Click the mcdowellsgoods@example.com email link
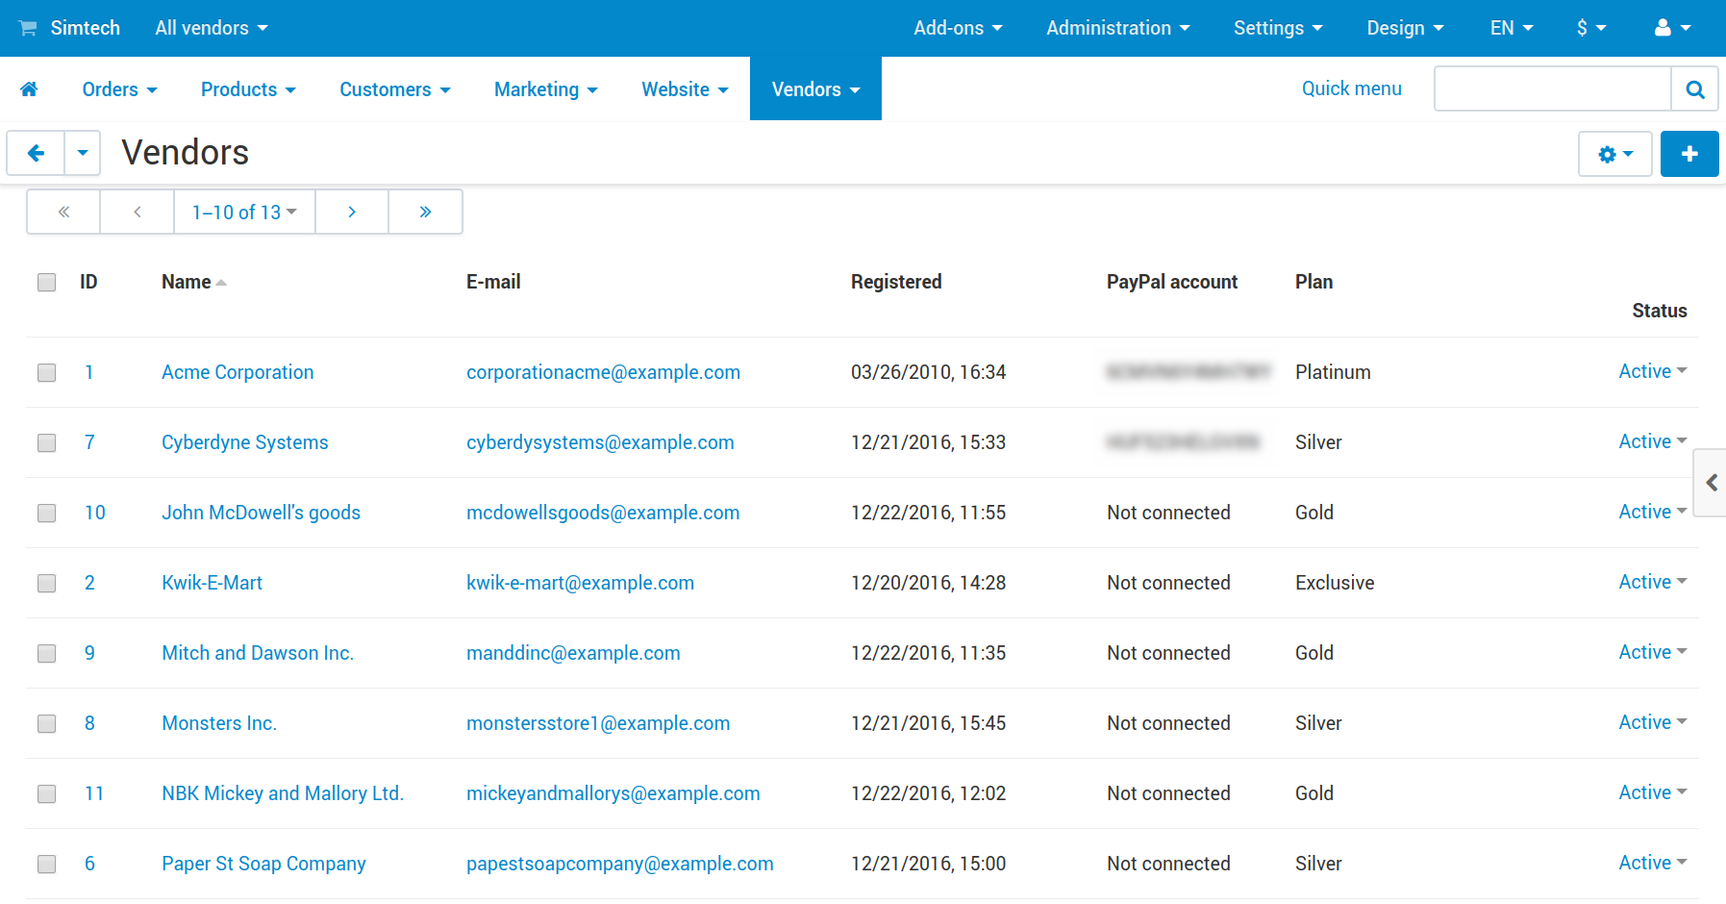The image size is (1726, 904). pos(603,513)
